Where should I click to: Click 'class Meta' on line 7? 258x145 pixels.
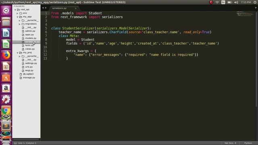coord(68,36)
